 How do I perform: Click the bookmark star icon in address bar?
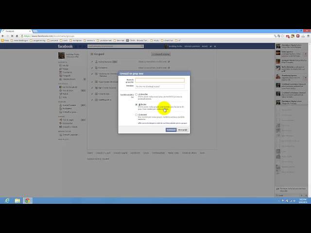[282, 36]
